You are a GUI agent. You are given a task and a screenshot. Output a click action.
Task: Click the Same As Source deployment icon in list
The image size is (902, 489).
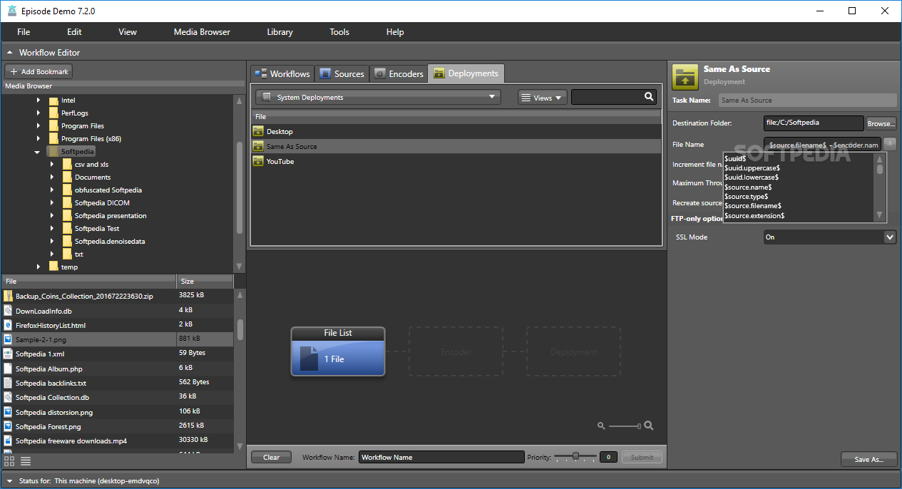point(258,146)
